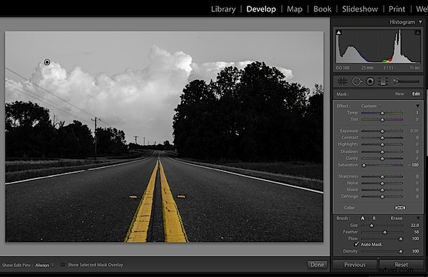Select the Spot Removal tool icon
Viewport: 428px width, 277px height.
357,81
